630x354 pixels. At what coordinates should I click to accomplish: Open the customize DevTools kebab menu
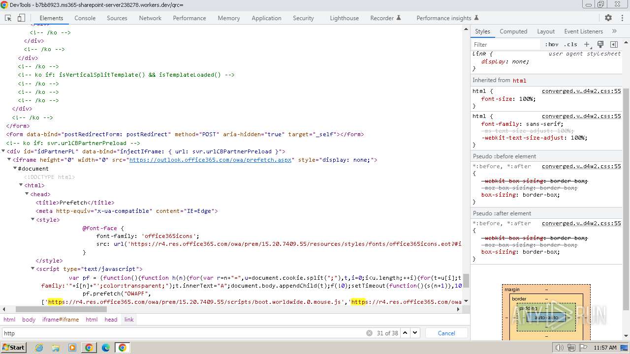621,18
